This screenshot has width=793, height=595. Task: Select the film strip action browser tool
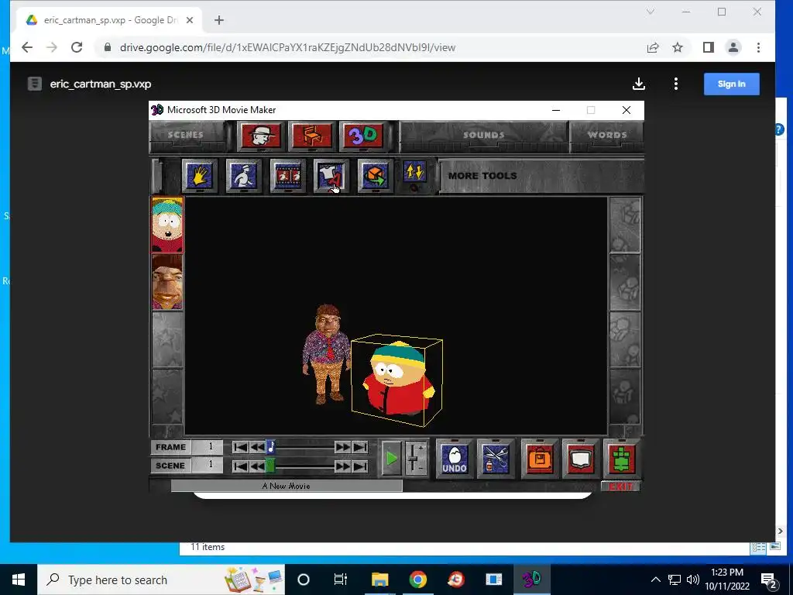[287, 176]
